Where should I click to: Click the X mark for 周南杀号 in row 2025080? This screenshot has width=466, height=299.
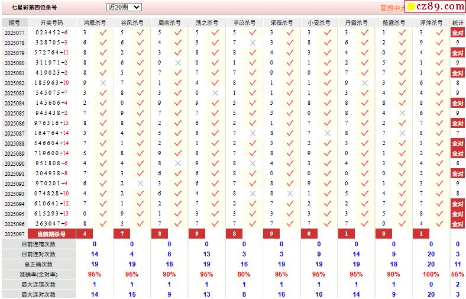coord(178,63)
